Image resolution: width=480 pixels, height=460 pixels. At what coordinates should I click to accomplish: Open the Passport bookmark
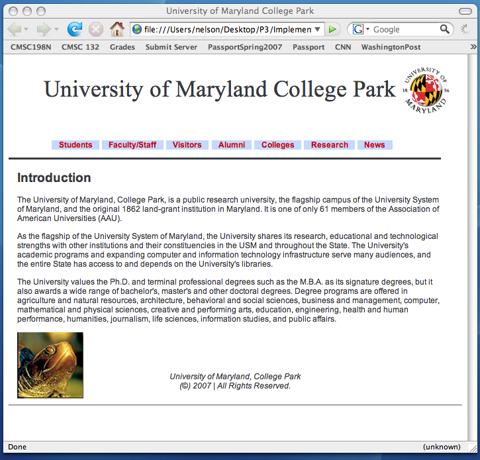pyautogui.click(x=309, y=47)
